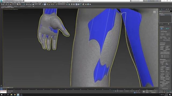
Task: Select the highlighted Vertex sub-object icon
Action: [162, 29]
